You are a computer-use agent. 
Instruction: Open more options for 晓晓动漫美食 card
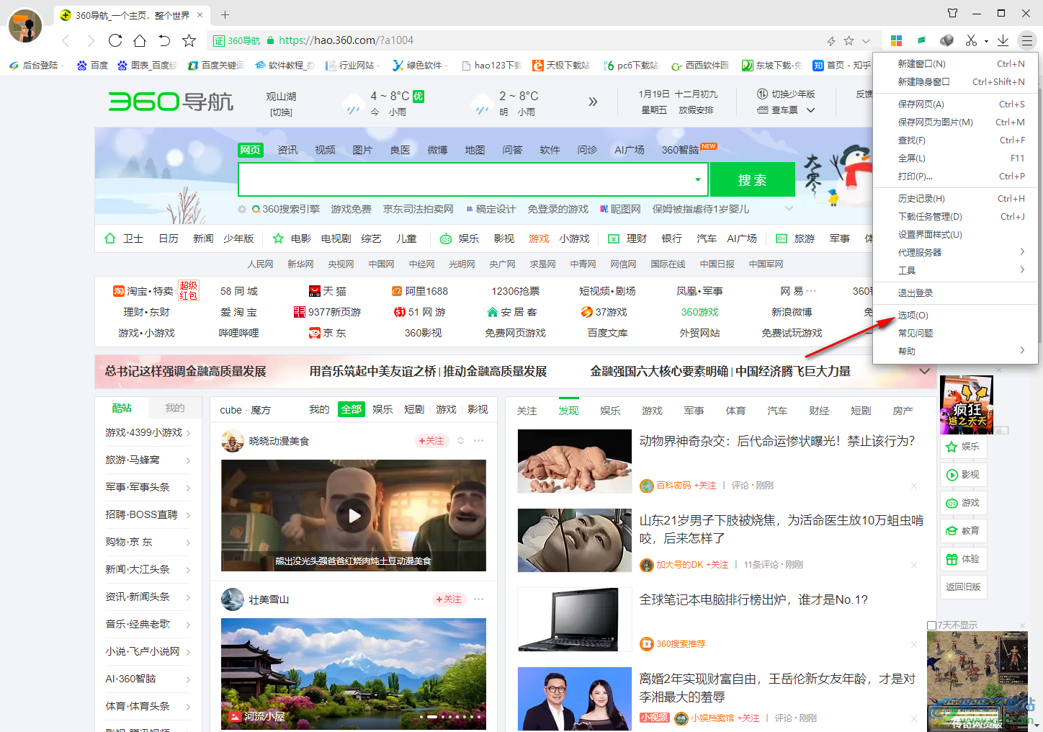478,440
